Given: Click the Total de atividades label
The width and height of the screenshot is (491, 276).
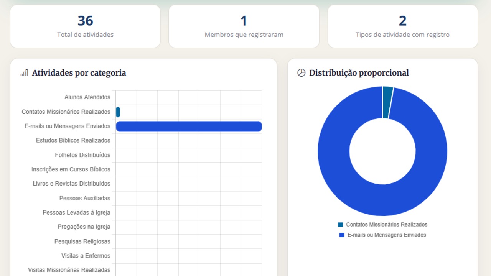Looking at the screenshot, I should pos(85,34).
